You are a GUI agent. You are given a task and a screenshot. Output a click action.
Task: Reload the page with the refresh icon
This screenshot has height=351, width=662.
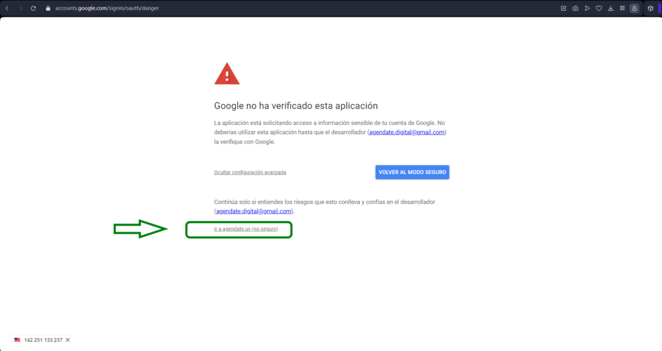tap(33, 8)
